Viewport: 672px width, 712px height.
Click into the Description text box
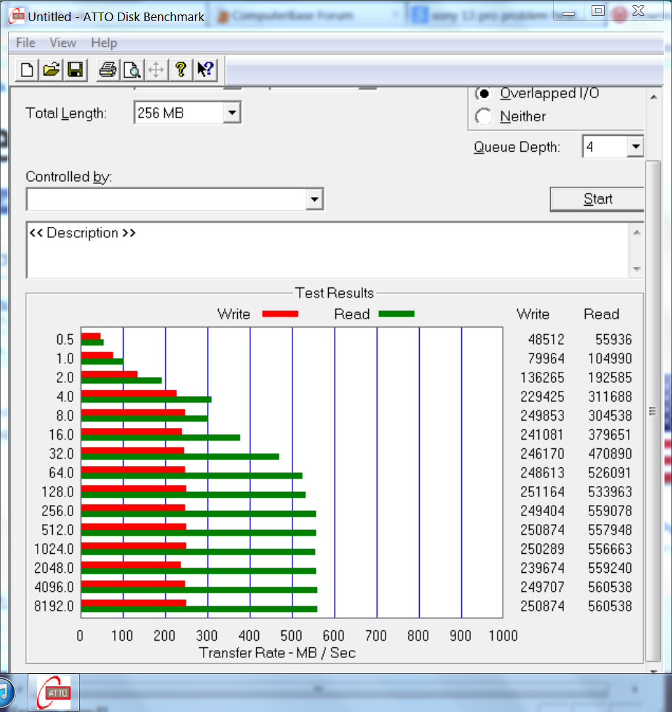tap(327, 251)
